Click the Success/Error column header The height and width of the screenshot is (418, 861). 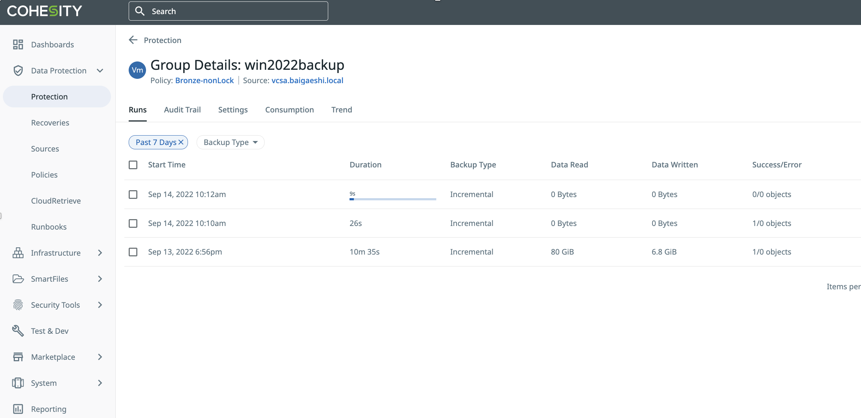[777, 165]
